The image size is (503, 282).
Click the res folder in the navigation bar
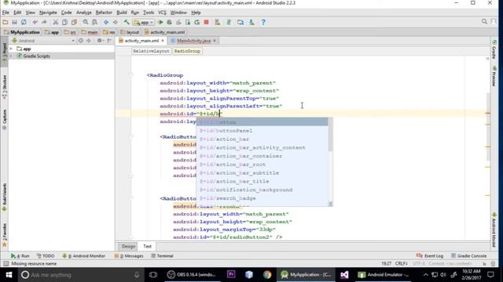(x=109, y=32)
